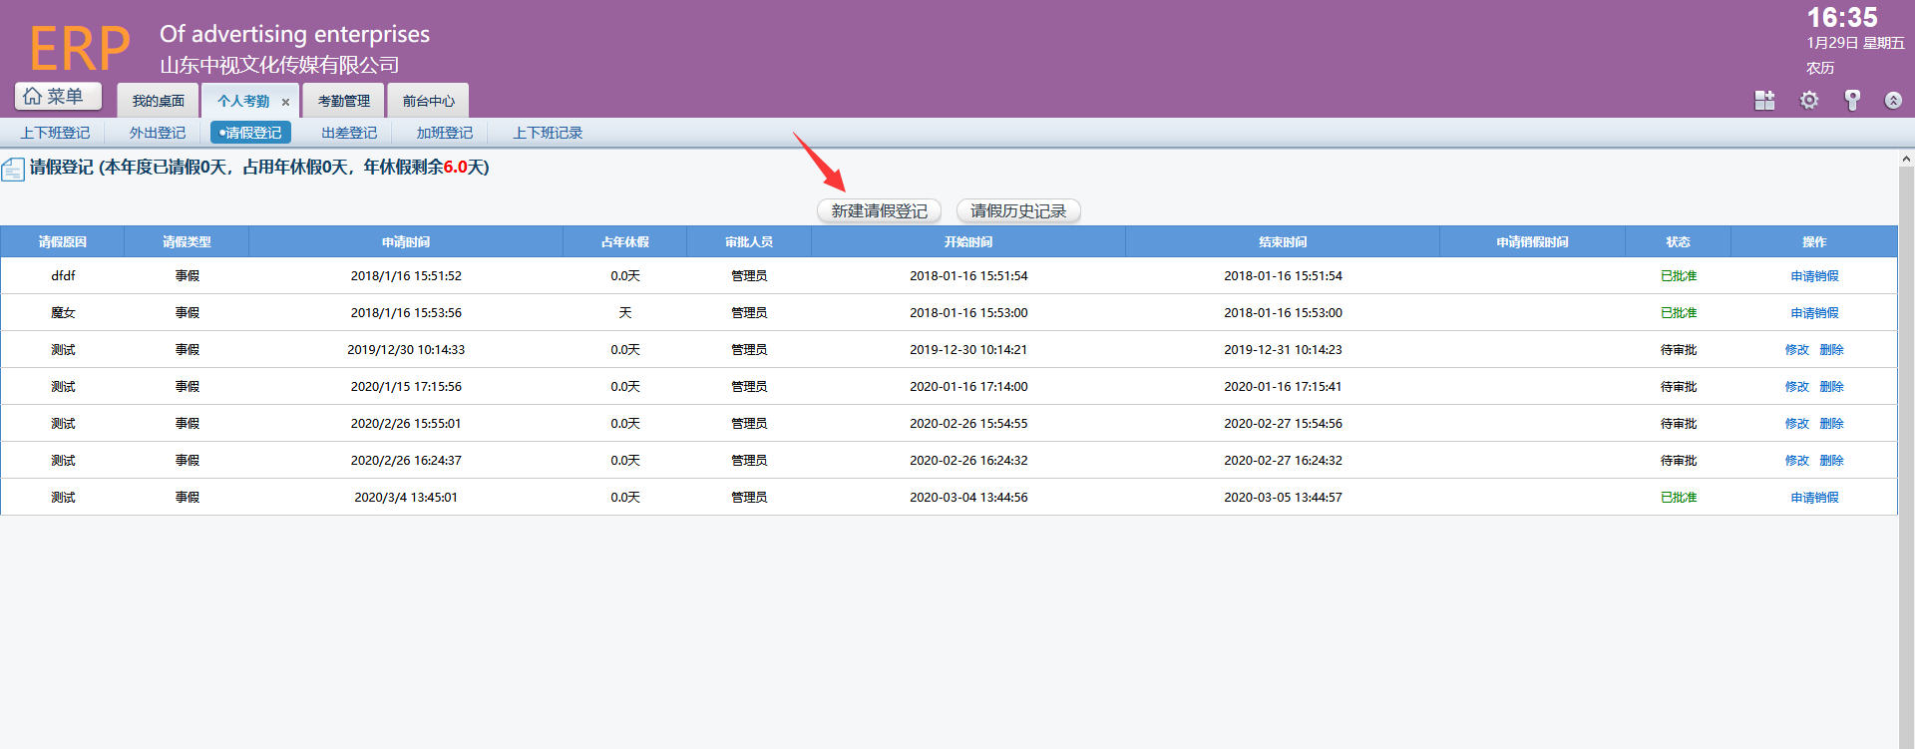1915x749 pixels.
Task: Go to 外出登记 submenu
Action: click(x=158, y=133)
